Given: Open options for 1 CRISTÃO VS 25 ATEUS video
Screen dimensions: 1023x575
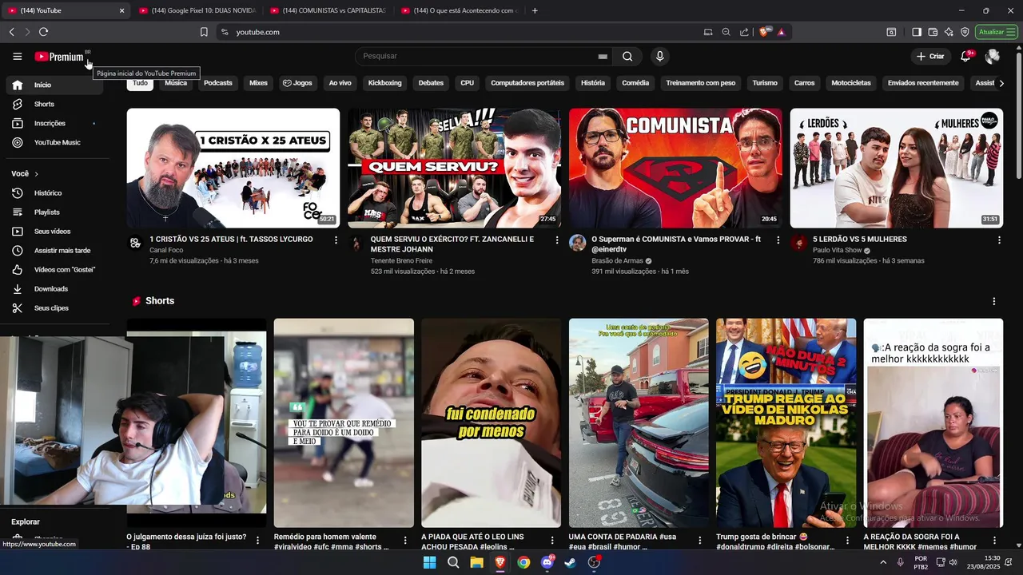Looking at the screenshot, I should click(x=336, y=240).
